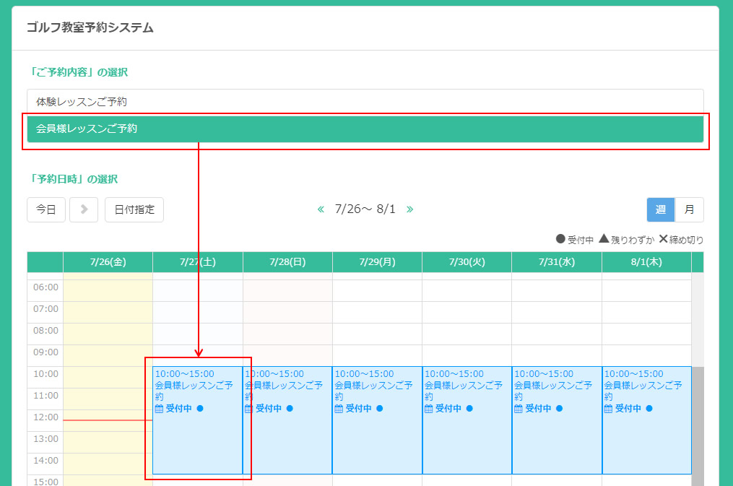The width and height of the screenshot is (733, 486).
Task: Click the 今日 button
Action: [46, 209]
